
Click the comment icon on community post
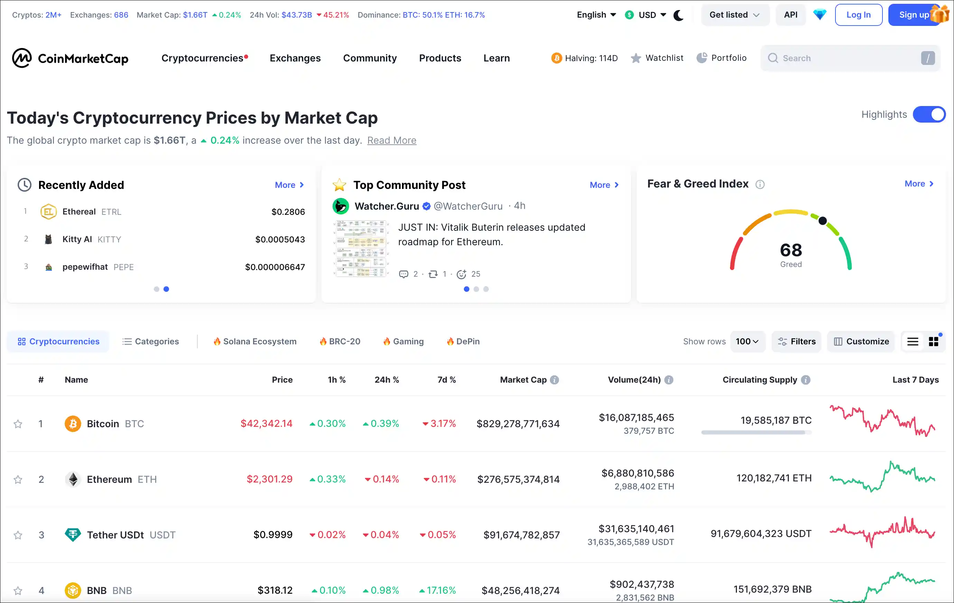[x=403, y=274]
